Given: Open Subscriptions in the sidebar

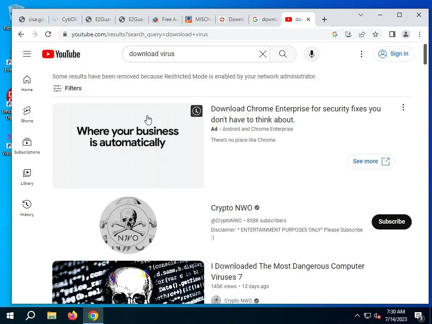Looking at the screenshot, I should coord(27,146).
